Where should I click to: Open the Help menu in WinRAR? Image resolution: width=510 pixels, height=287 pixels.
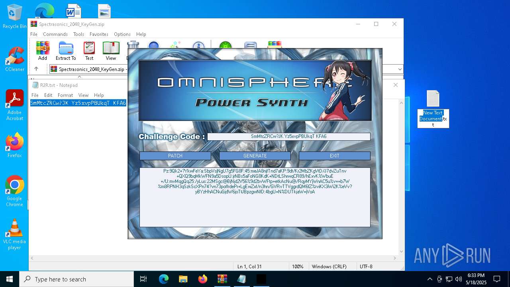pos(141,34)
